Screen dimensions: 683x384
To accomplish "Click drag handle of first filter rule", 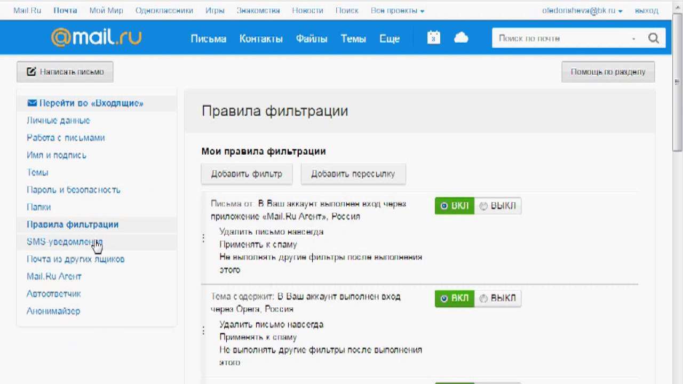I will click(203, 238).
